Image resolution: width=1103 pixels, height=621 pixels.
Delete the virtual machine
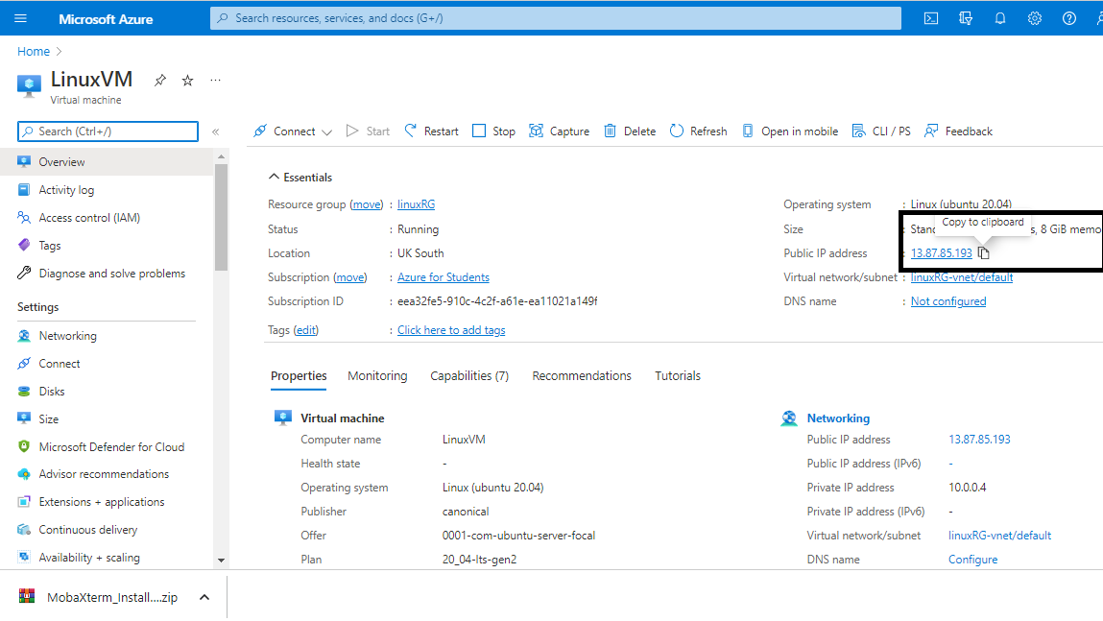tap(630, 131)
